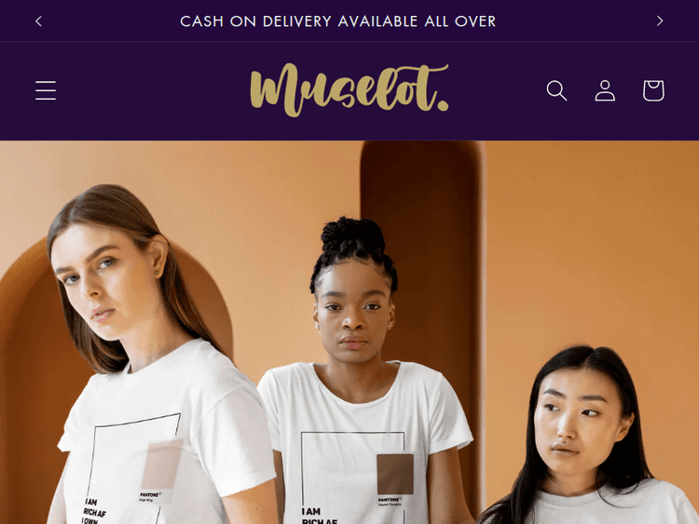Click the 'I AM RICH AF' text on middle shirt

[319, 516]
